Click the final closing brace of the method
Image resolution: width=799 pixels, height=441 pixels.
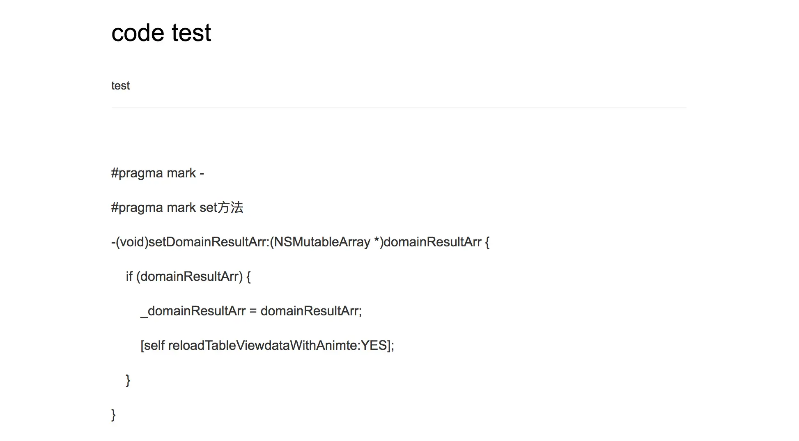click(x=114, y=415)
